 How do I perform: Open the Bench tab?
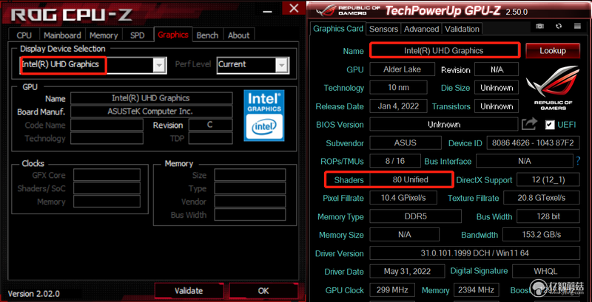pyautogui.click(x=207, y=35)
